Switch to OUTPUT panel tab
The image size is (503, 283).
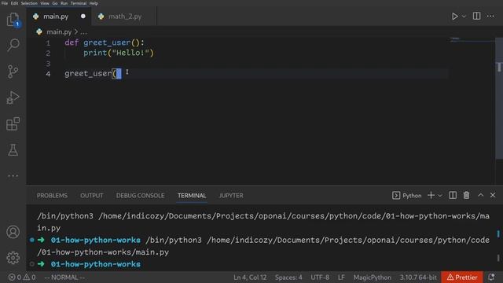click(x=92, y=196)
